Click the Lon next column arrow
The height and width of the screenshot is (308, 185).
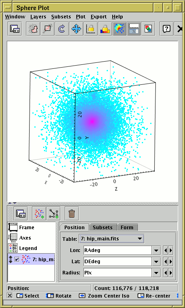[171, 250]
